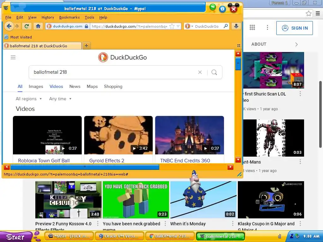Viewport: 323px width, 242px height.
Task: Open options for Preview 2 Funny Kossow video
Action: tap(98, 223)
